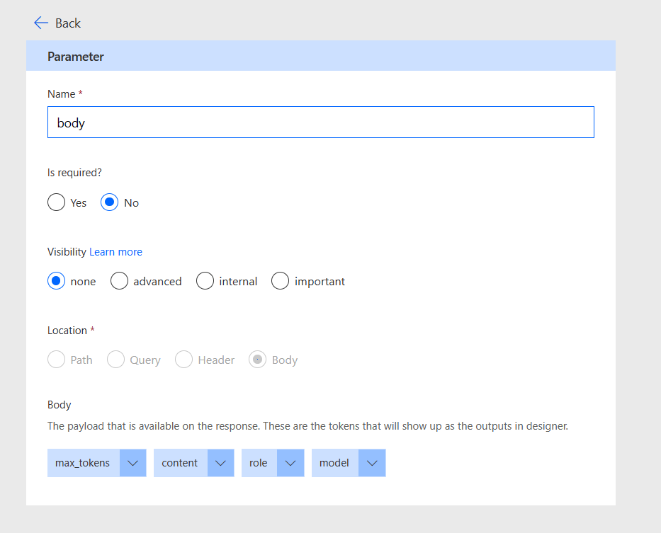Click the Parameter section header

pos(76,57)
